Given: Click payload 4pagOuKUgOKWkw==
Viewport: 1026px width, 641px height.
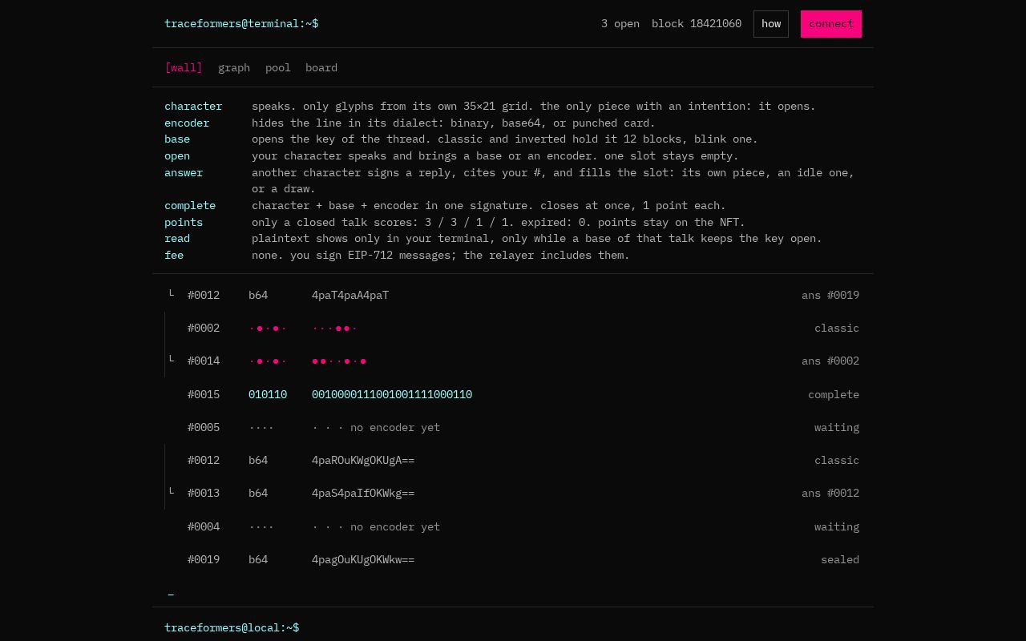Looking at the screenshot, I should coord(363,559).
